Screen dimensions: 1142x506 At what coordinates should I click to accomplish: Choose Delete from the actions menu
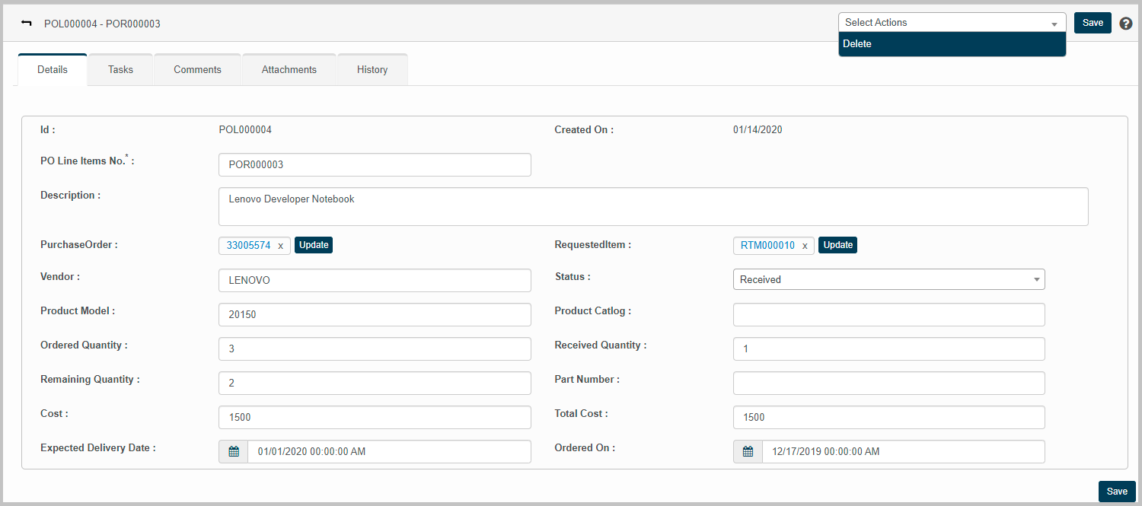click(857, 44)
